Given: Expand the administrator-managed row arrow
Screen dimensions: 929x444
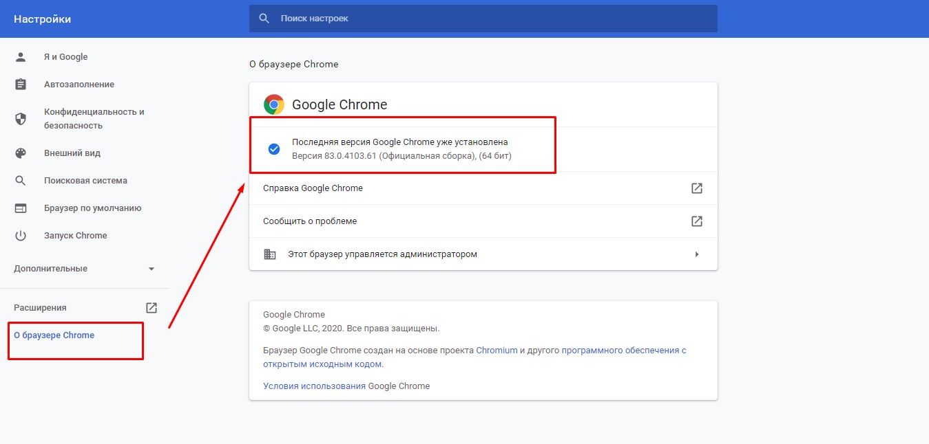Looking at the screenshot, I should (x=697, y=254).
